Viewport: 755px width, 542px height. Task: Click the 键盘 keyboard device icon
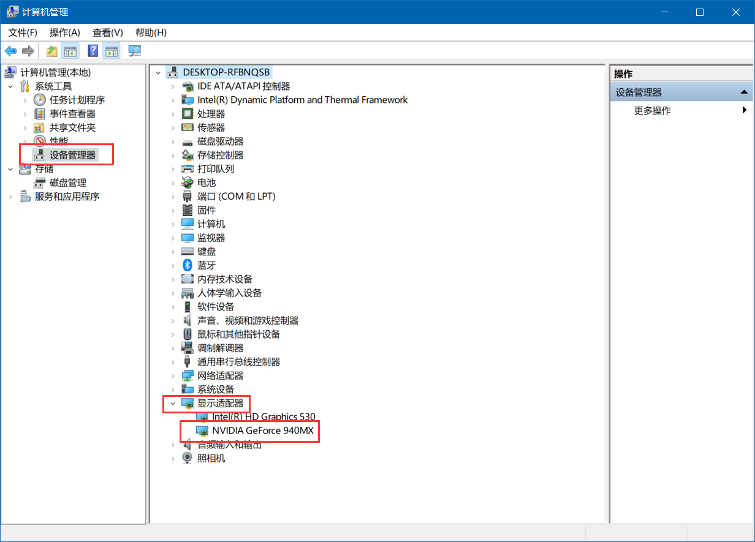point(187,251)
